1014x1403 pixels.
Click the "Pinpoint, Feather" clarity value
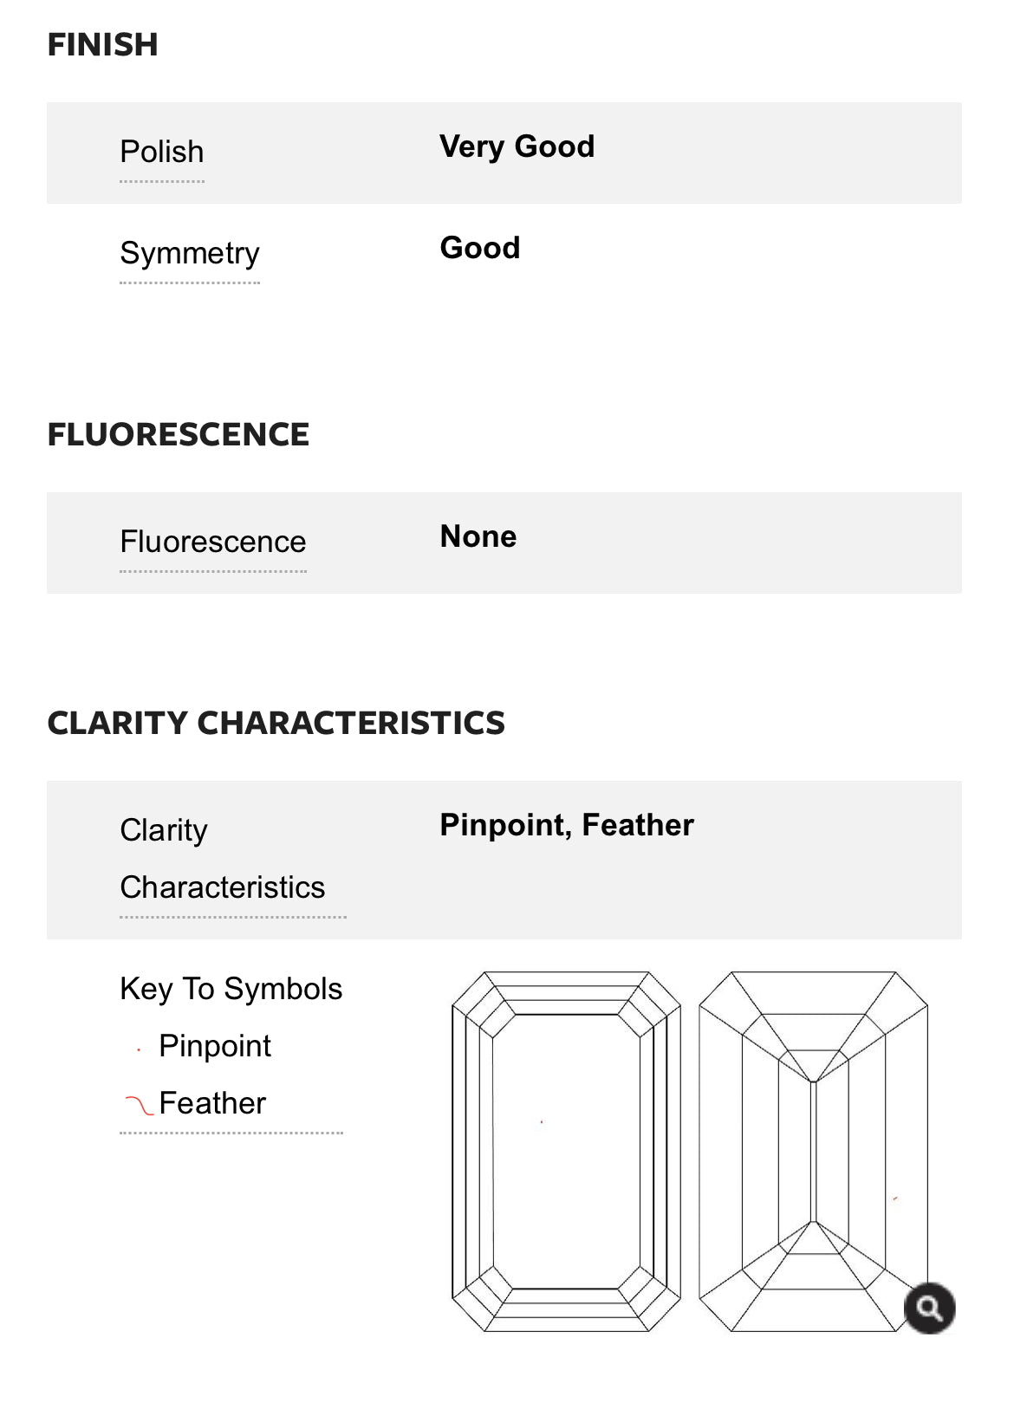pos(567,826)
